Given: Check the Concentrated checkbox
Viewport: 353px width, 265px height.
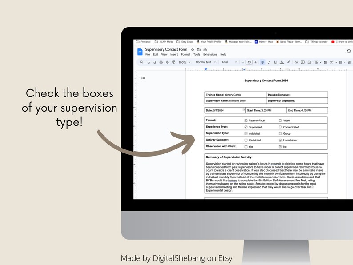Looking at the screenshot, I should (280, 127).
